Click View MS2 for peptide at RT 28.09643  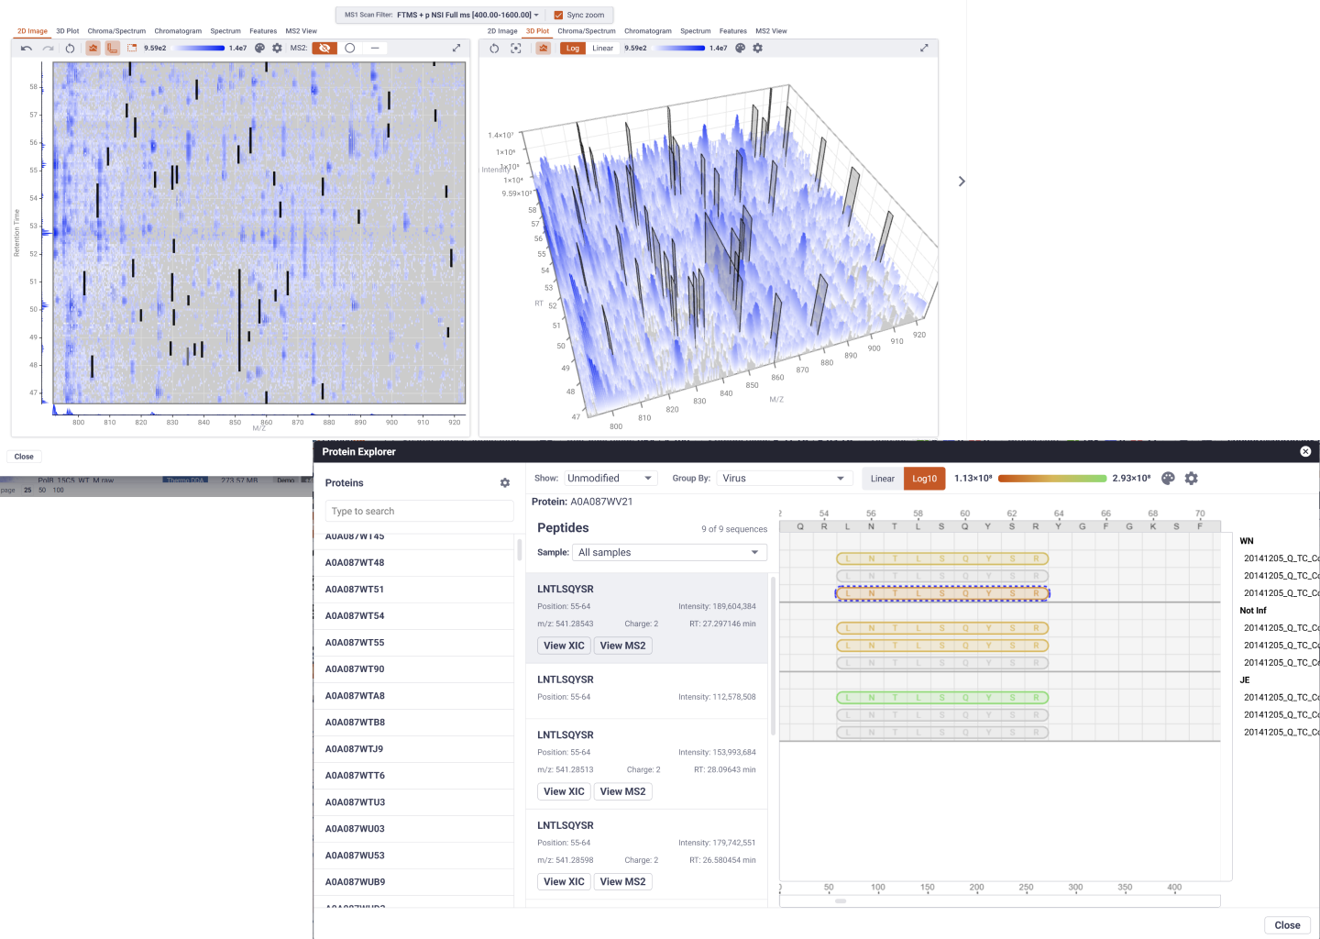click(x=622, y=790)
